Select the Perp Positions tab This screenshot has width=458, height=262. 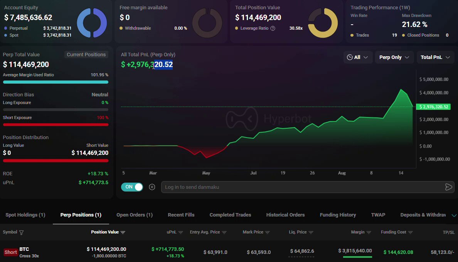81,215
